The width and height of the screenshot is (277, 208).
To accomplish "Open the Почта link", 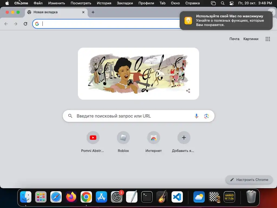I will 234,39.
